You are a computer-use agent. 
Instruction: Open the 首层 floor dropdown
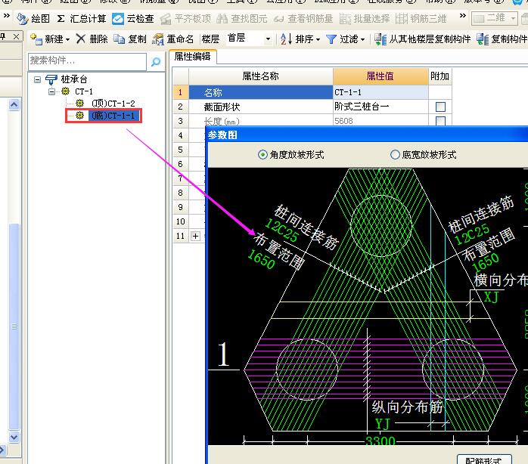[268, 39]
